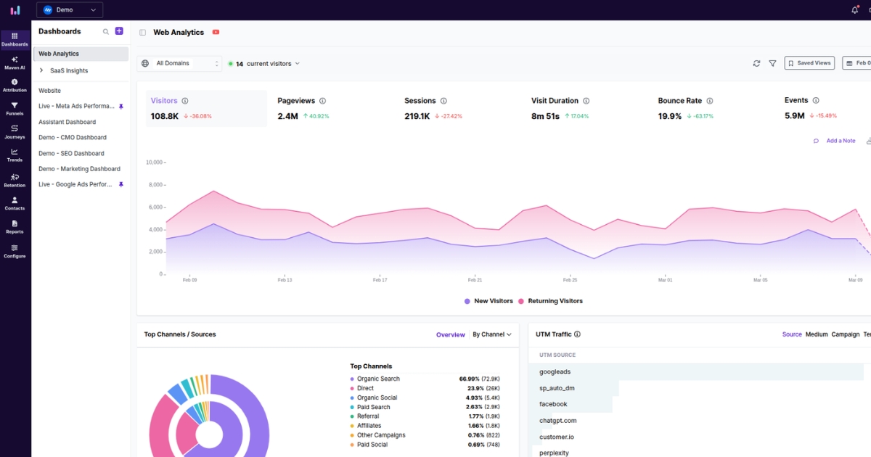Select the Attribution sidebar icon
Image resolution: width=871 pixels, height=457 pixels.
click(15, 86)
